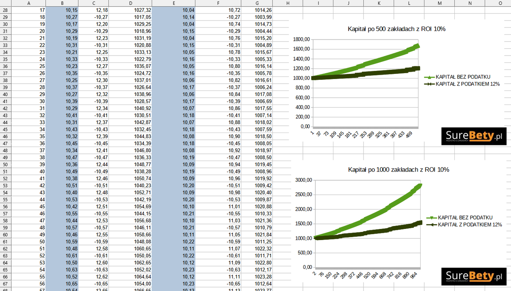Click cell containing 10,96

click(x=218, y=178)
